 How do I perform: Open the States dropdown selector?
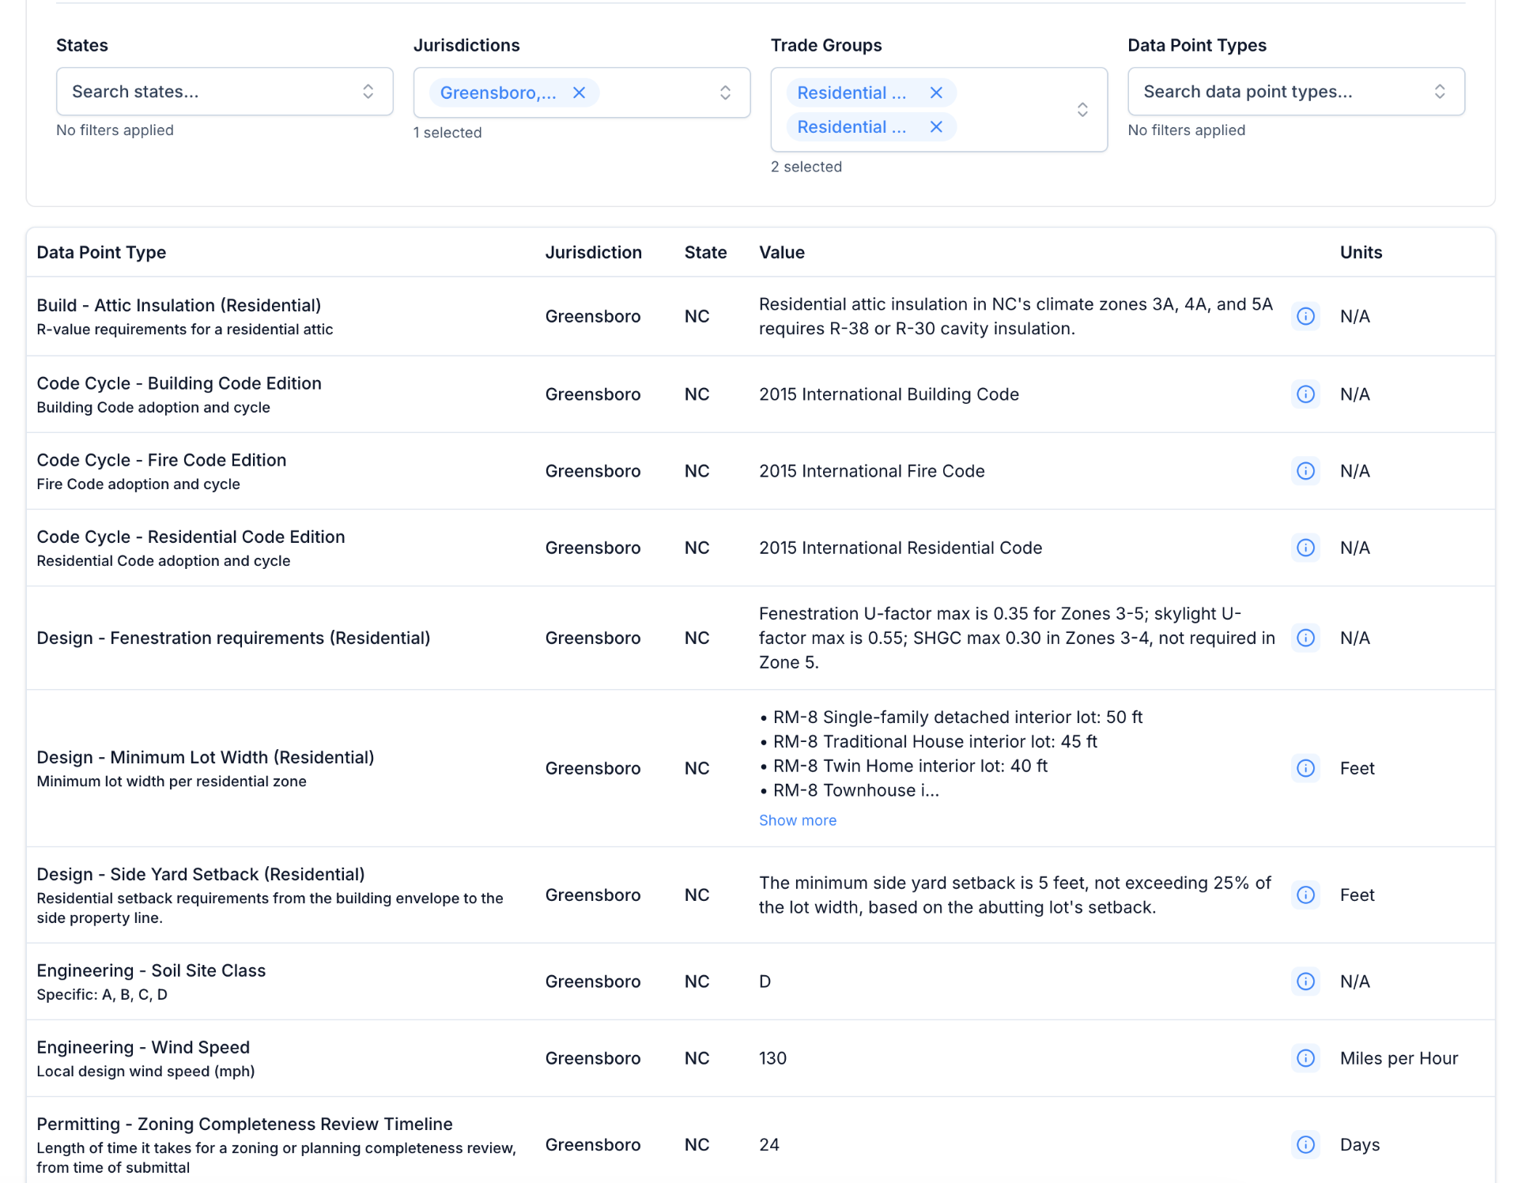click(x=368, y=91)
